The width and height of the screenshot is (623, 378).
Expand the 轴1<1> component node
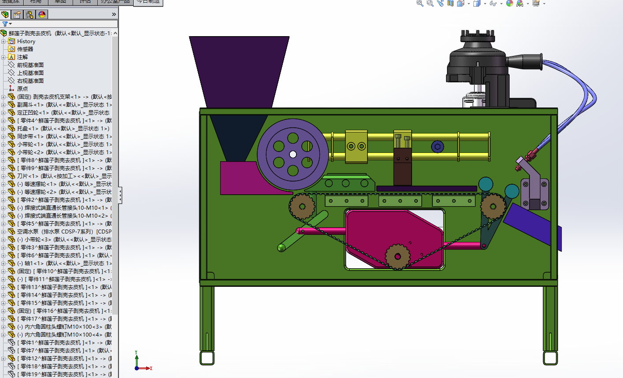pyautogui.click(x=4, y=263)
